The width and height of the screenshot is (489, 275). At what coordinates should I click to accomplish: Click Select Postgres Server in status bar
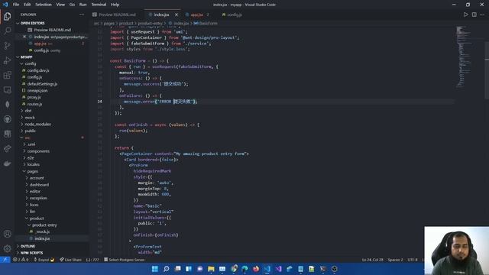[125, 260]
